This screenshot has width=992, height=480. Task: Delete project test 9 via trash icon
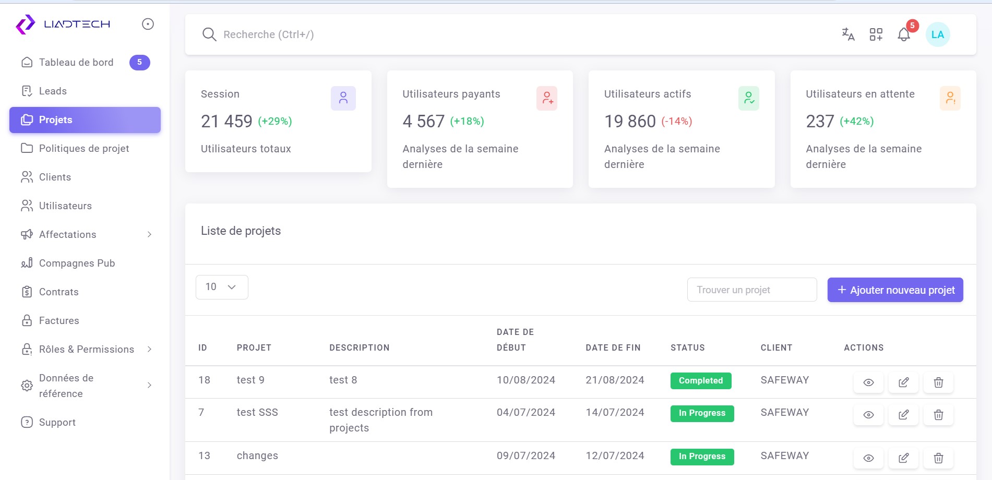[x=938, y=382]
